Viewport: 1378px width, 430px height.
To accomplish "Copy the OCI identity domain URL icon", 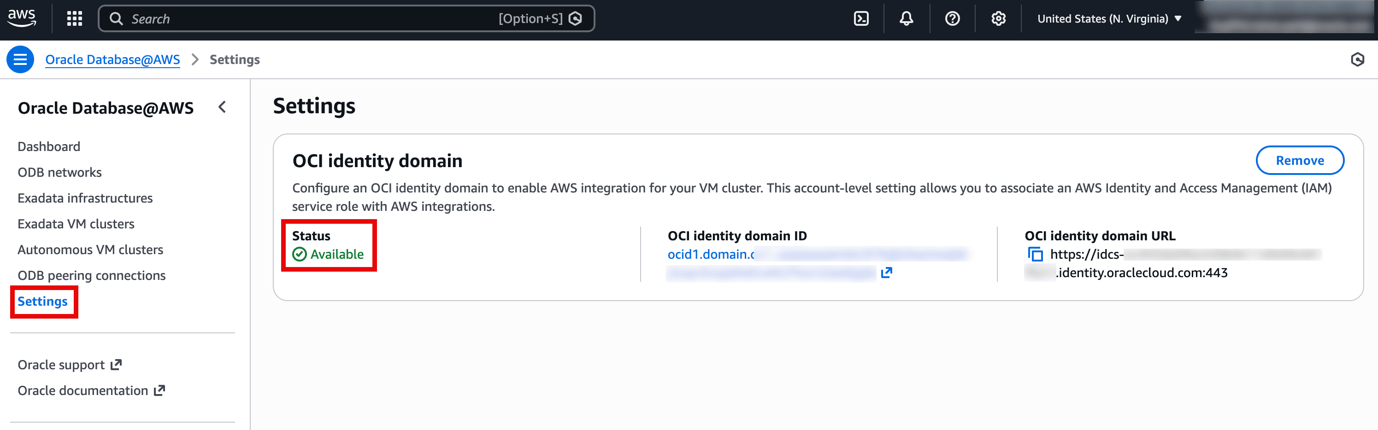I will 1035,254.
